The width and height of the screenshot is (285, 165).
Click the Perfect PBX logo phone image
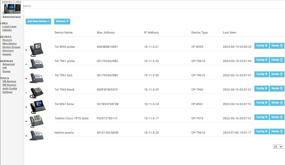(x=12, y=9)
